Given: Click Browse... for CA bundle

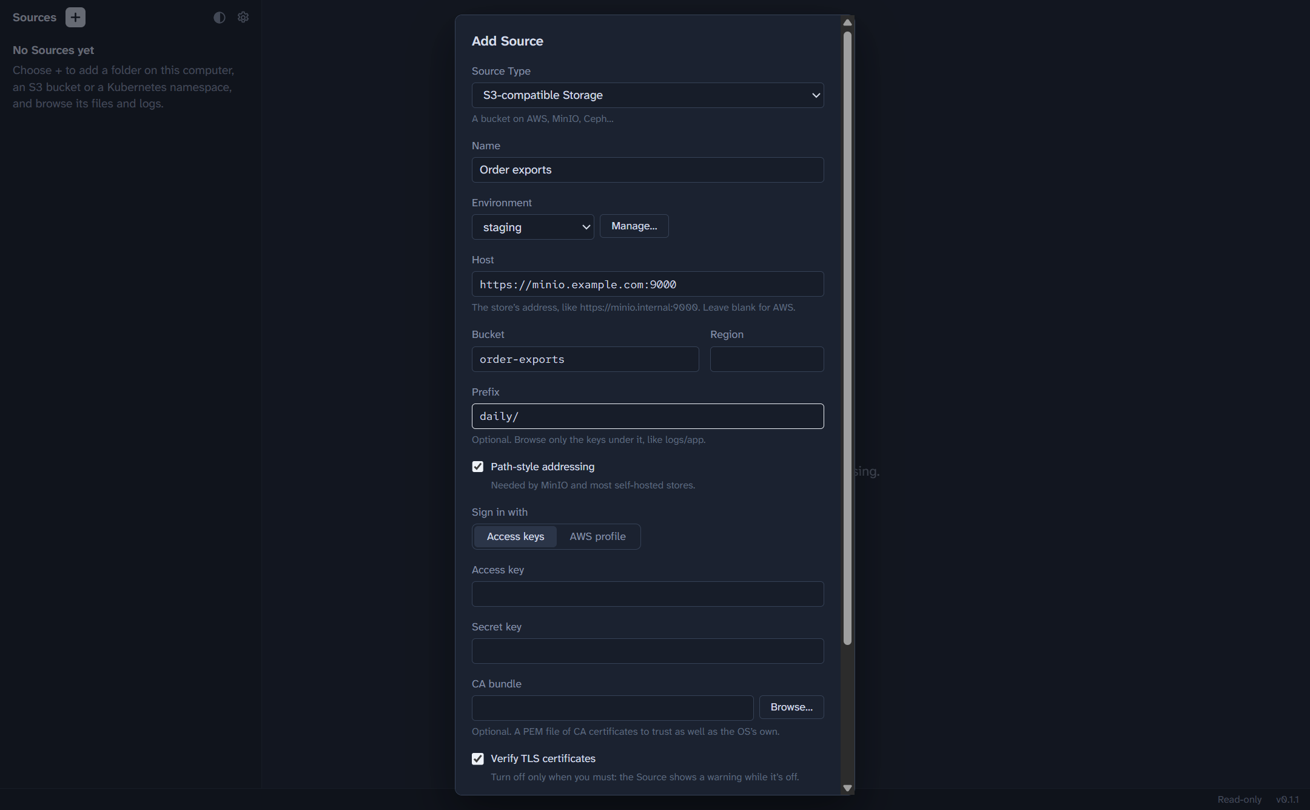Looking at the screenshot, I should tap(791, 707).
